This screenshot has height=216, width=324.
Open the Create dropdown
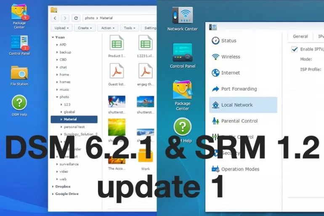pyautogui.click(x=85, y=28)
